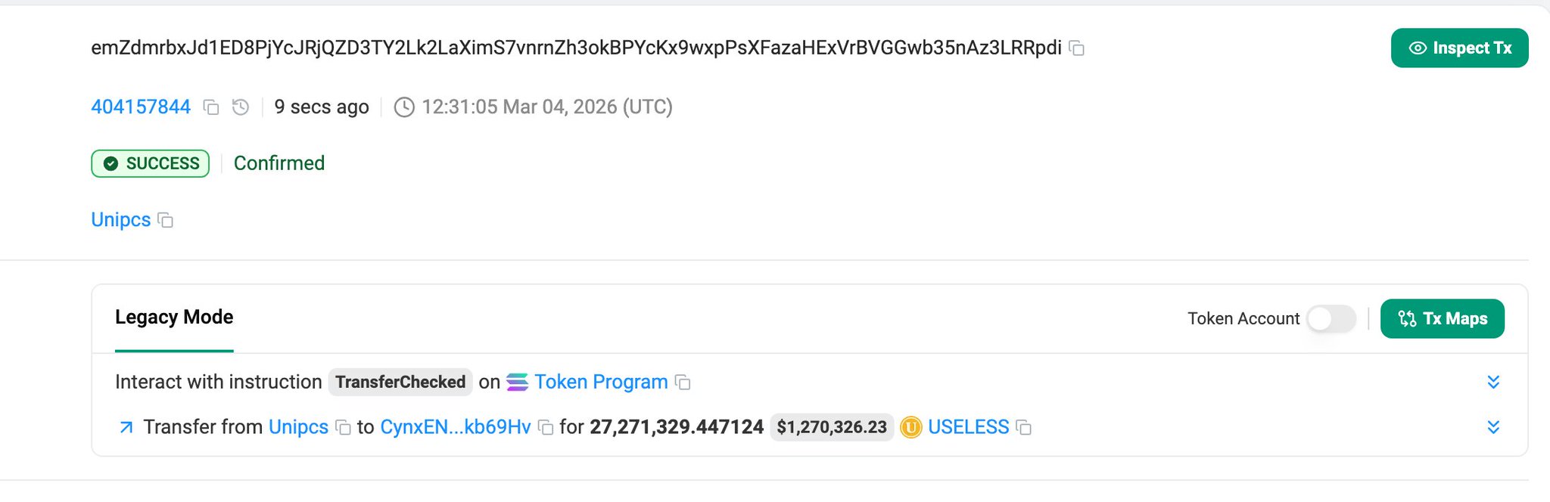This screenshot has width=1550, height=502.
Task: Open the CynxEN...kb69Hv recipient account
Action: [455, 428]
